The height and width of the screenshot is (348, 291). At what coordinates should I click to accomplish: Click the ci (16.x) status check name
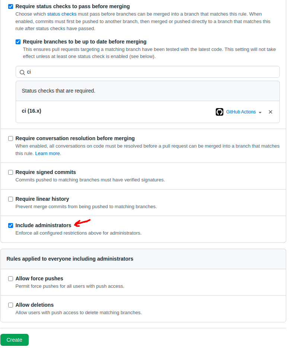pyautogui.click(x=32, y=111)
